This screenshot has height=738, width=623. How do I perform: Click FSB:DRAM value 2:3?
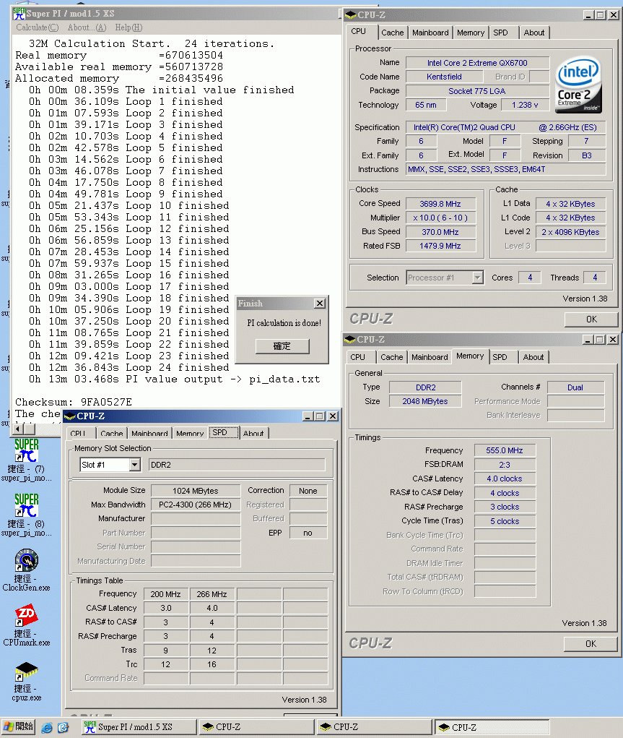505,465
